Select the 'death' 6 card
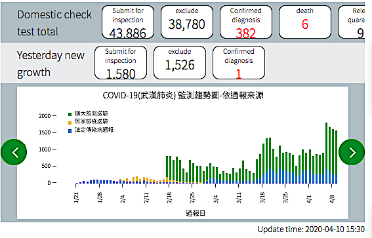The width and height of the screenshot is (372, 238). (305, 22)
